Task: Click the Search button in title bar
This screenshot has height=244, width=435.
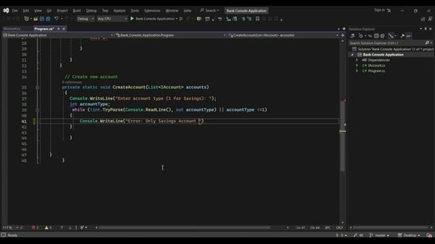Action: (209, 11)
